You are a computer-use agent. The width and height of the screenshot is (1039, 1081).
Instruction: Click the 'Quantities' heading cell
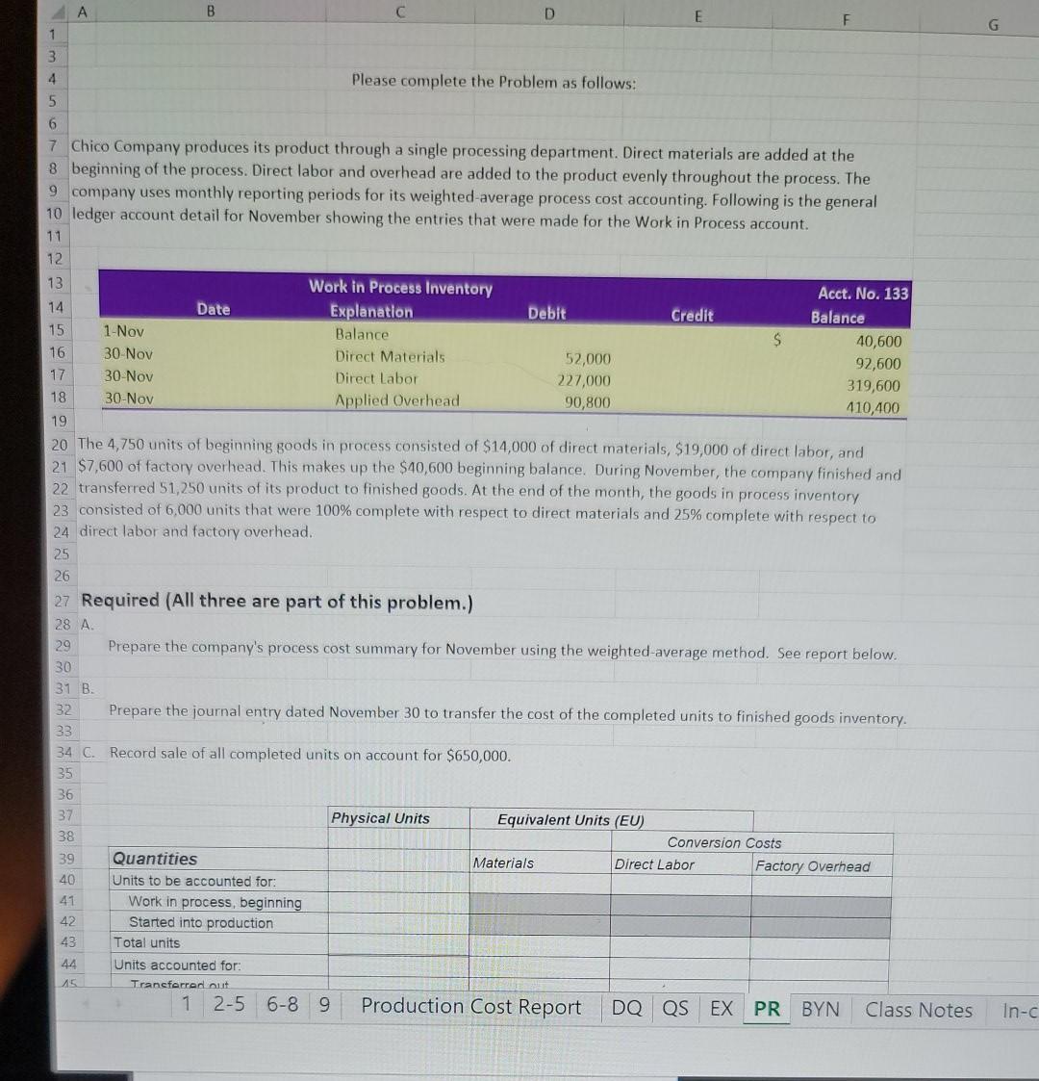click(x=154, y=859)
